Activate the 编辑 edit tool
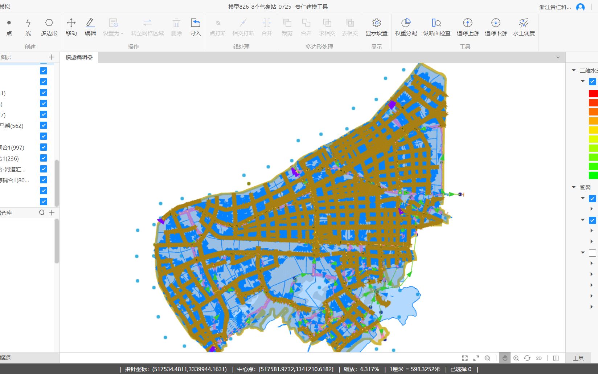Image resolution: width=598 pixels, height=374 pixels. 90,27
